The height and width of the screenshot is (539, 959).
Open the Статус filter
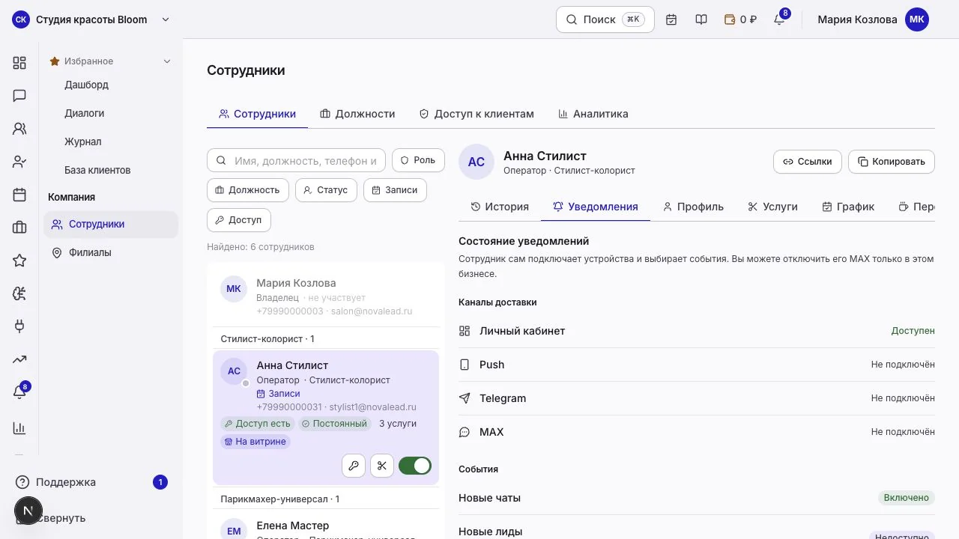click(x=326, y=190)
